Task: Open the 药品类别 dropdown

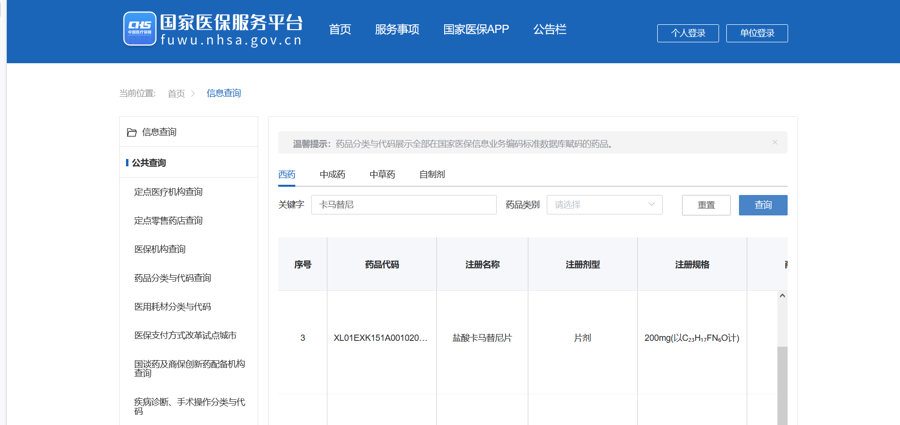Action: 604,205
